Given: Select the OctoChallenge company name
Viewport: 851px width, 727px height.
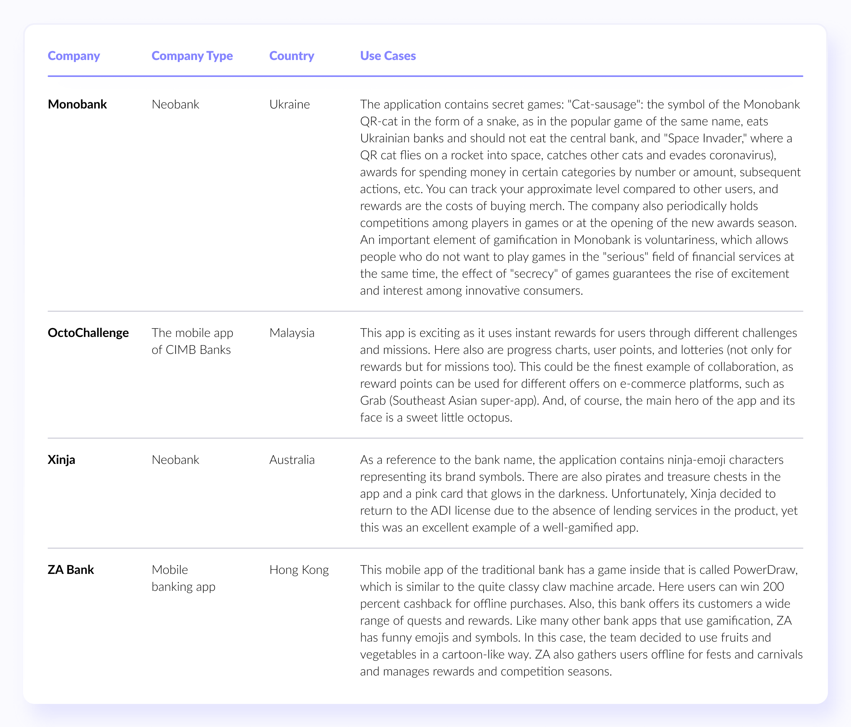Looking at the screenshot, I should [x=88, y=333].
